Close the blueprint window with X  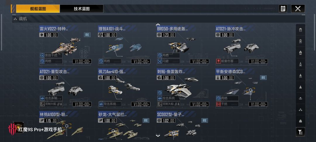[x=298, y=9]
